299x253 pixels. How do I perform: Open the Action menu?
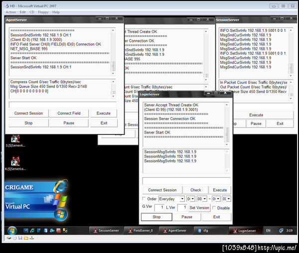pyautogui.click(x=10, y=12)
